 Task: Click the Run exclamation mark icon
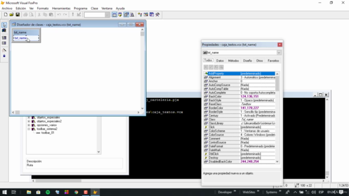pyautogui.click(x=73, y=15)
